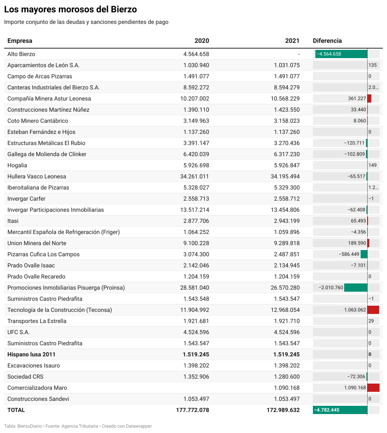Sort by the 2020 column header
This screenshot has height=433, width=387.
(x=202, y=41)
